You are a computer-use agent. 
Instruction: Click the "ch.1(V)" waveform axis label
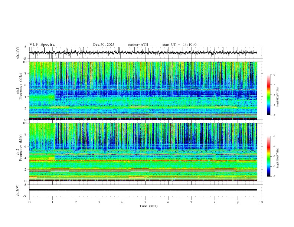(x=18, y=53)
